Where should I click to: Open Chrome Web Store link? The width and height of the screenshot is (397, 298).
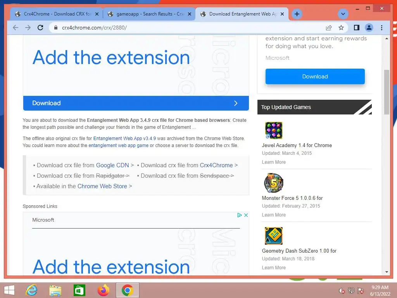tap(102, 186)
